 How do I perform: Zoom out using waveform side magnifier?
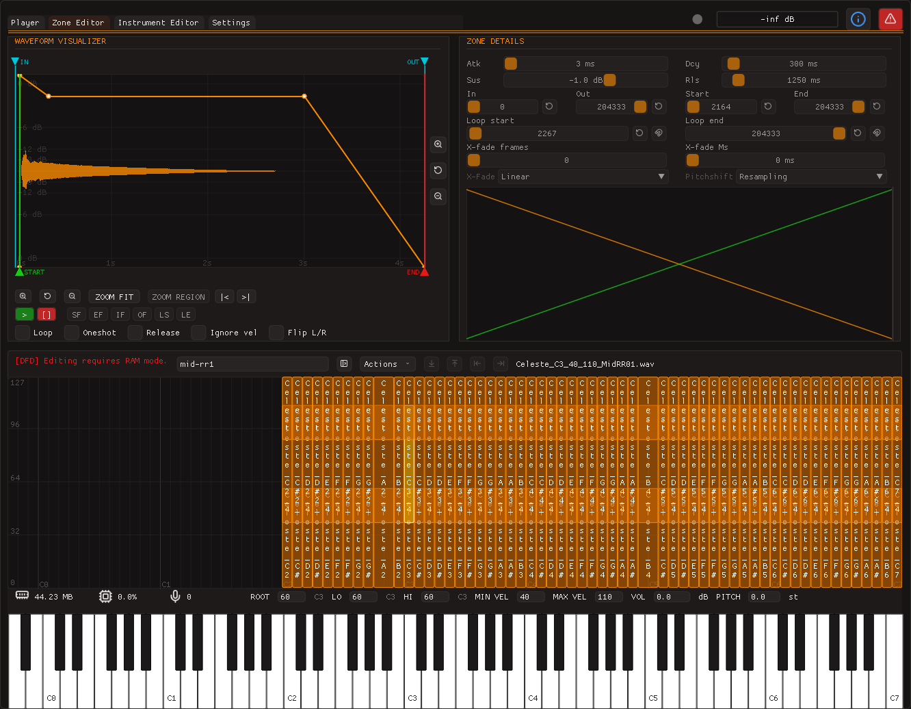tap(438, 196)
